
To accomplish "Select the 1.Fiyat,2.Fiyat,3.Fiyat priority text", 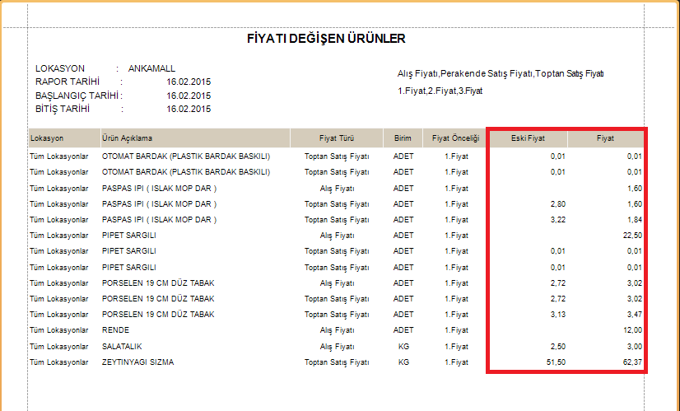I will click(440, 91).
